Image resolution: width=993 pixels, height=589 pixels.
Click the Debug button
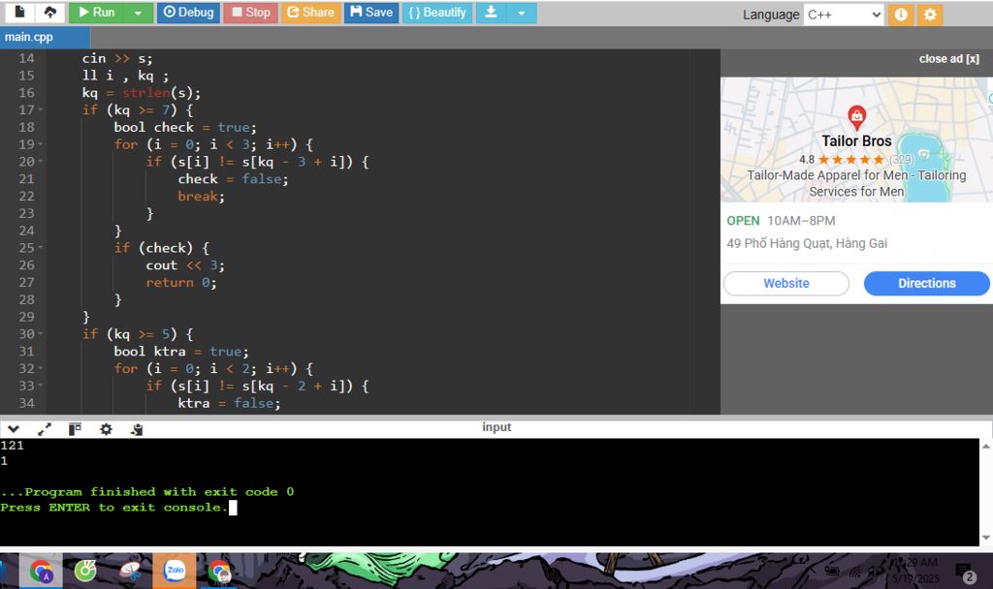188,13
